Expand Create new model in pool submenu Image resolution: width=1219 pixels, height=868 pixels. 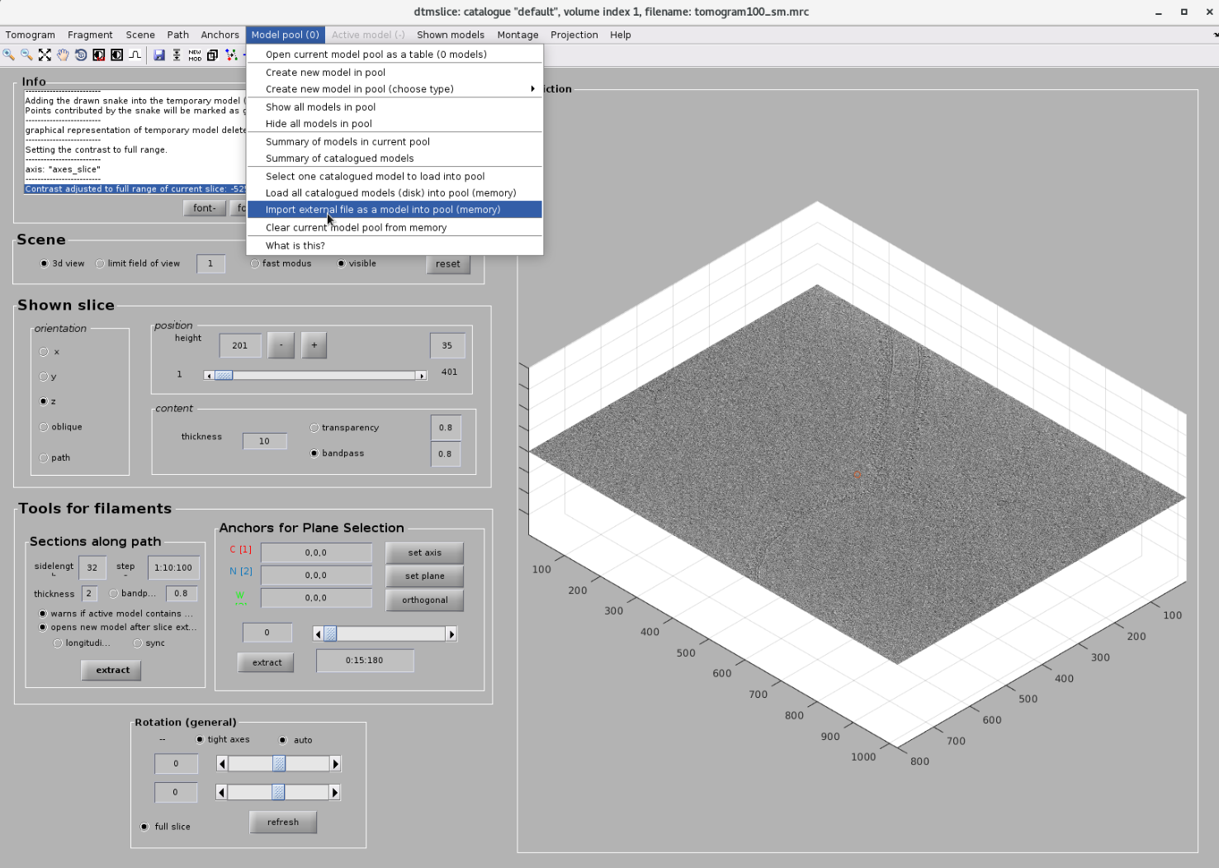395,88
